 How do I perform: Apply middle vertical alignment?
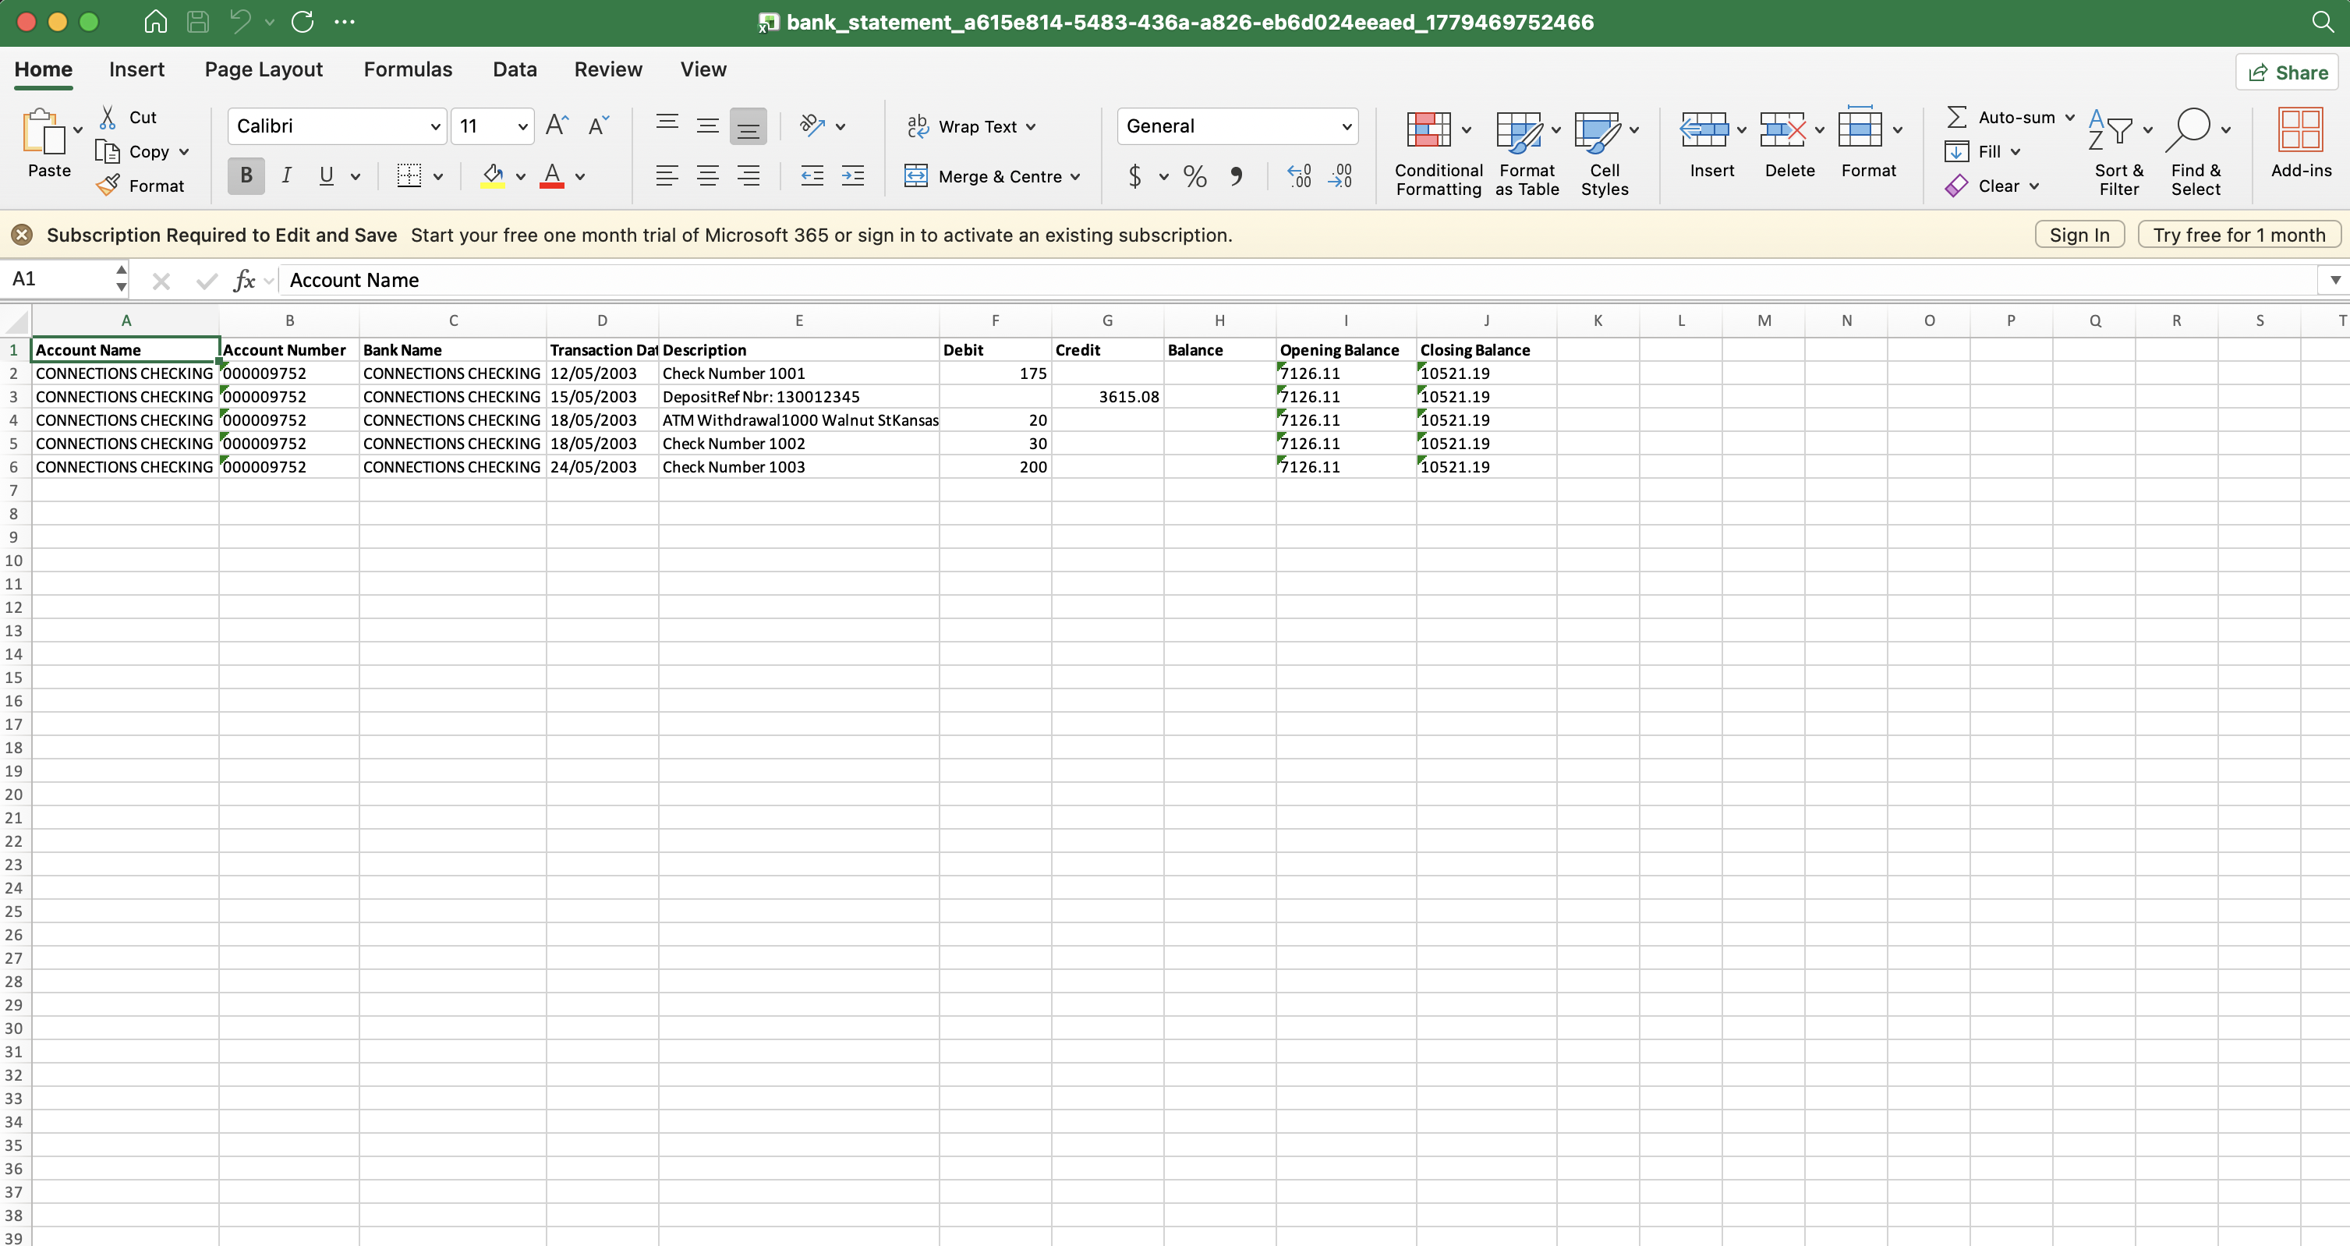coord(707,126)
